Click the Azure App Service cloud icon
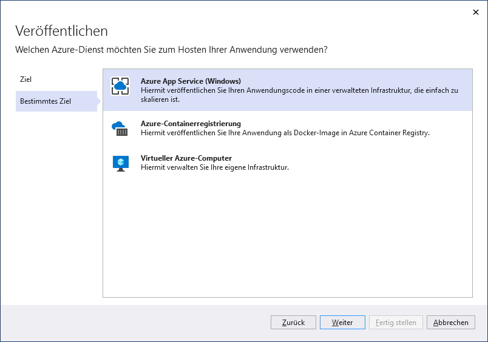488x342 pixels. 120,86
